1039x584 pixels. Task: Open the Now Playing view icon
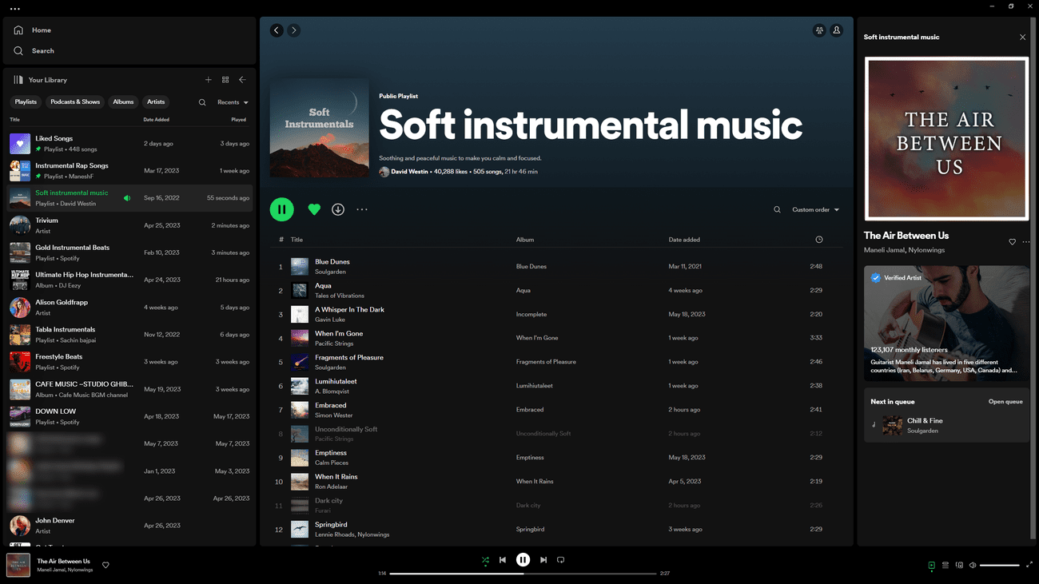pos(931,566)
